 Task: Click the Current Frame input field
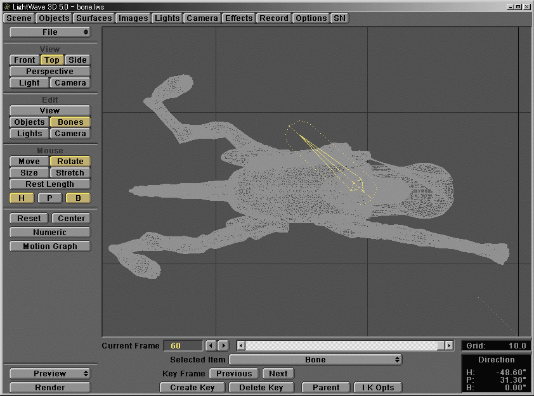(x=182, y=345)
